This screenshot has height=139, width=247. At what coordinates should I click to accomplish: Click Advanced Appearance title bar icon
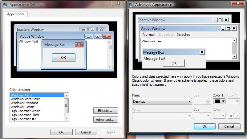pyautogui.click(x=131, y=4)
